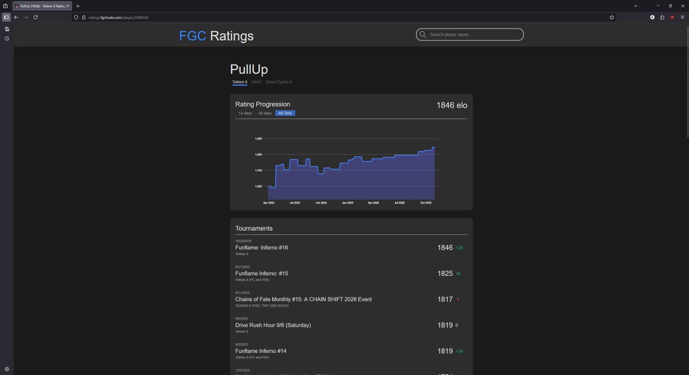
Task: Click the Jan 2025 chart axis label
Action: [x=347, y=203]
